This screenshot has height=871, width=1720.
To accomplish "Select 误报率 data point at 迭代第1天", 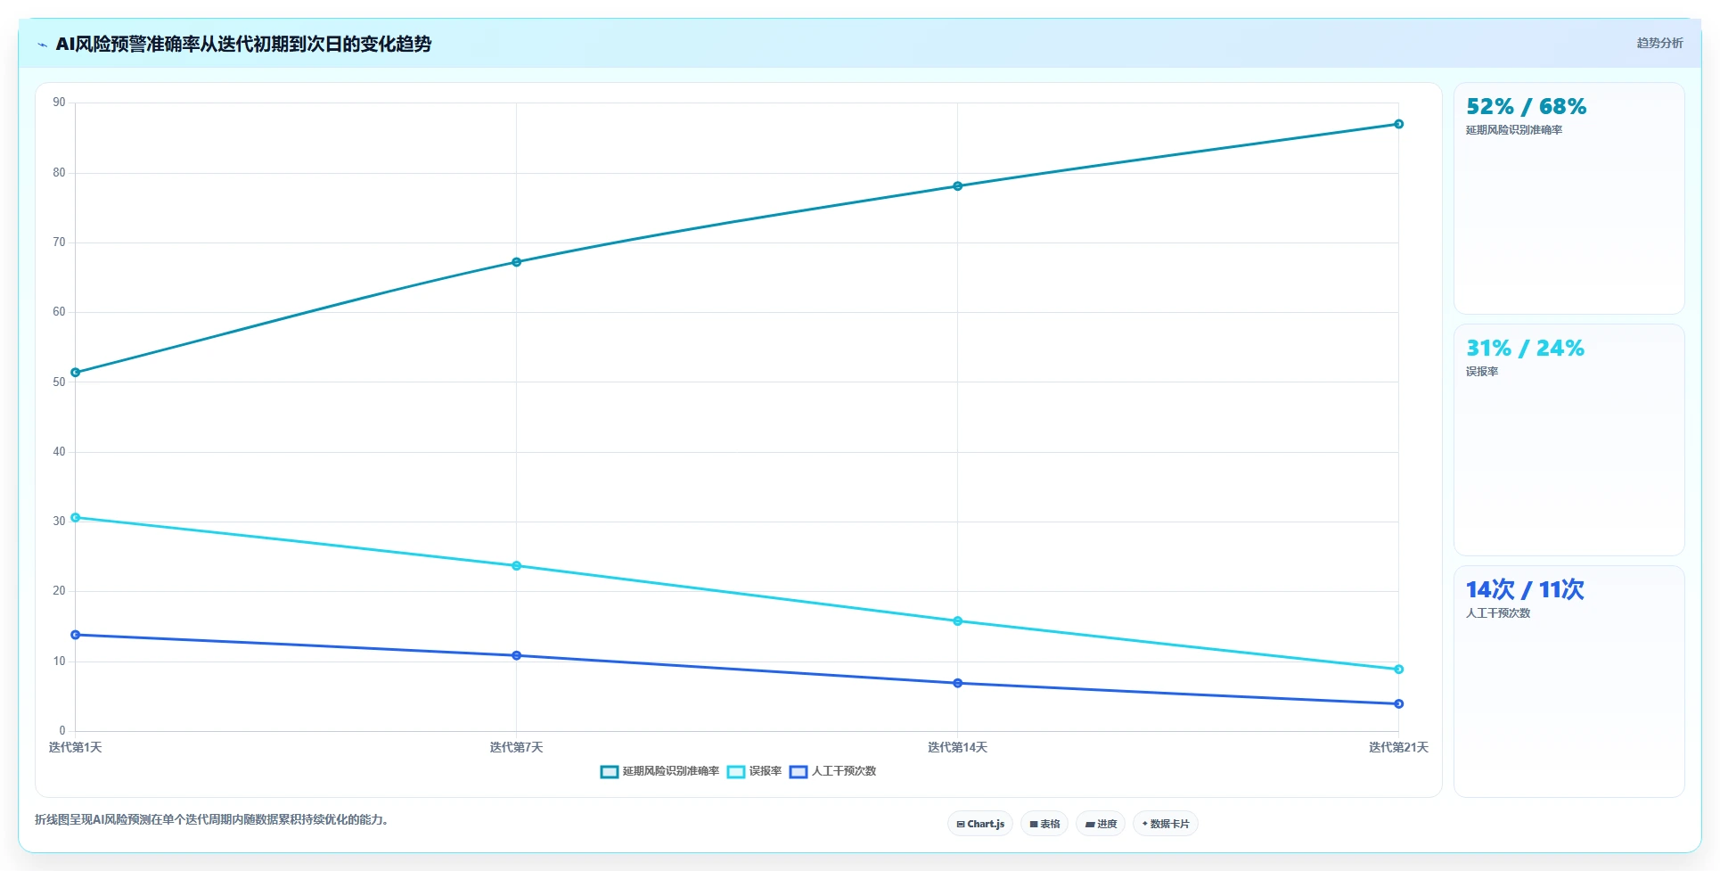I will [76, 518].
